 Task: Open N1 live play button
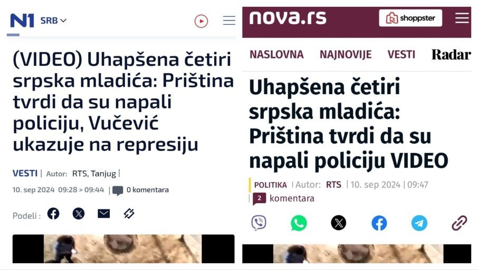201,21
